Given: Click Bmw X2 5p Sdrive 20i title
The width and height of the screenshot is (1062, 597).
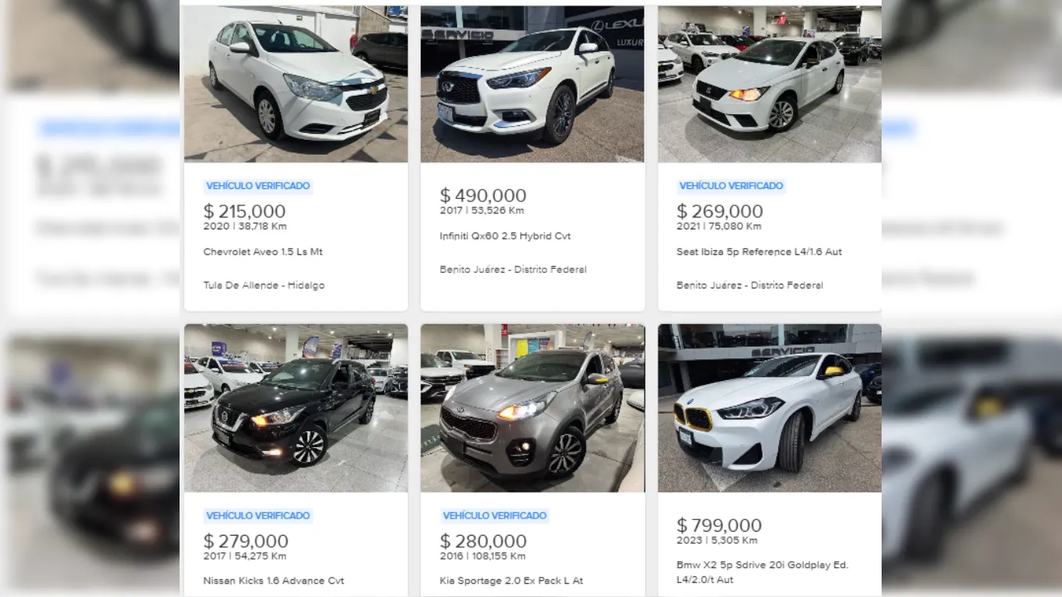Looking at the screenshot, I should 762,572.
